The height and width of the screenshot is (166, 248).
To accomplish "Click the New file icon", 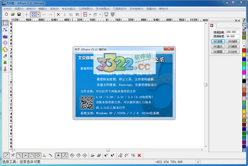I will point(6,14).
